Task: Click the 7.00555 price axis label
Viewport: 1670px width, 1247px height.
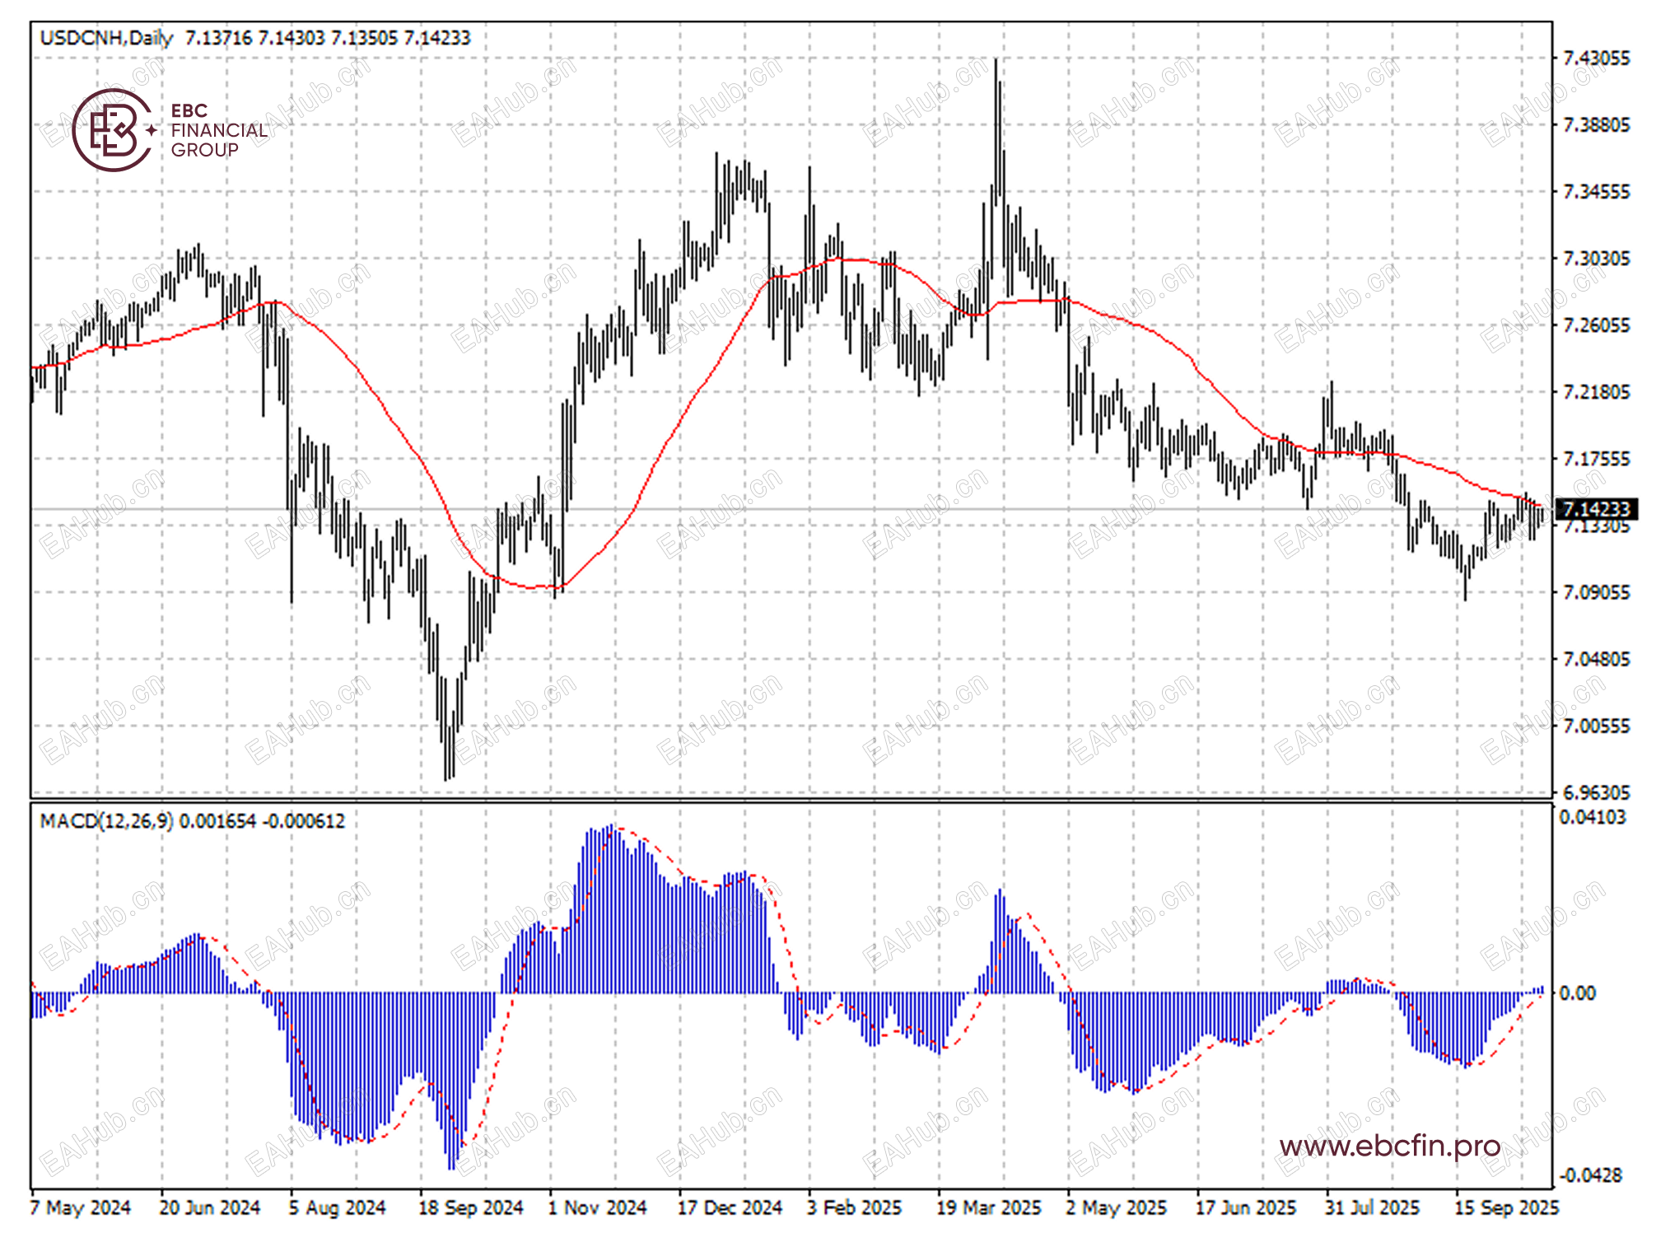Action: pyautogui.click(x=1595, y=726)
